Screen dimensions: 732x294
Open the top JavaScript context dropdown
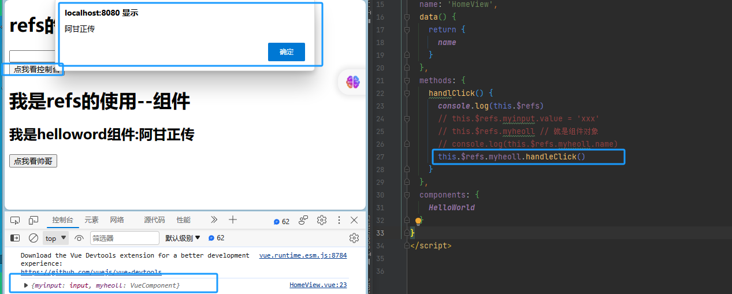pyautogui.click(x=56, y=238)
